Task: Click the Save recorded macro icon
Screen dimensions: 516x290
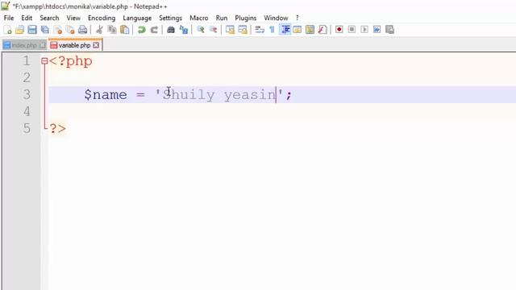Action: click(389, 30)
